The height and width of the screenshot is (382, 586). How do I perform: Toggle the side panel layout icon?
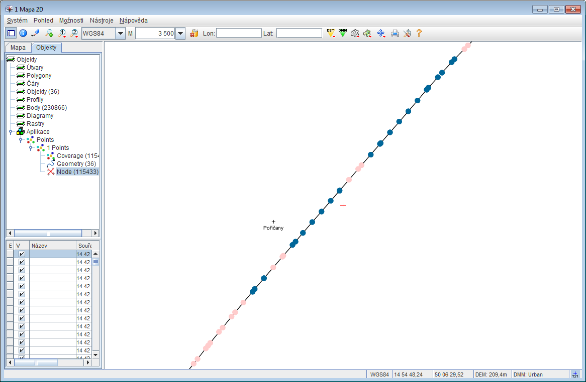tap(11, 33)
